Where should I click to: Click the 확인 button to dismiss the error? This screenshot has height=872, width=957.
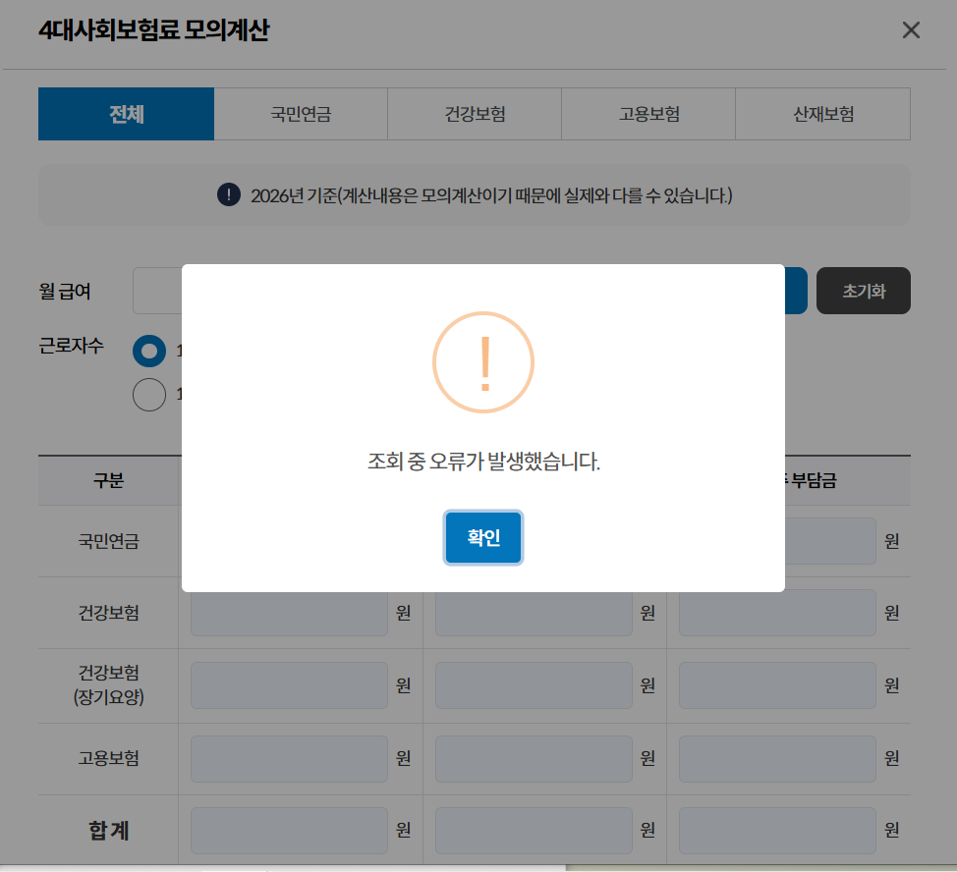pos(483,537)
